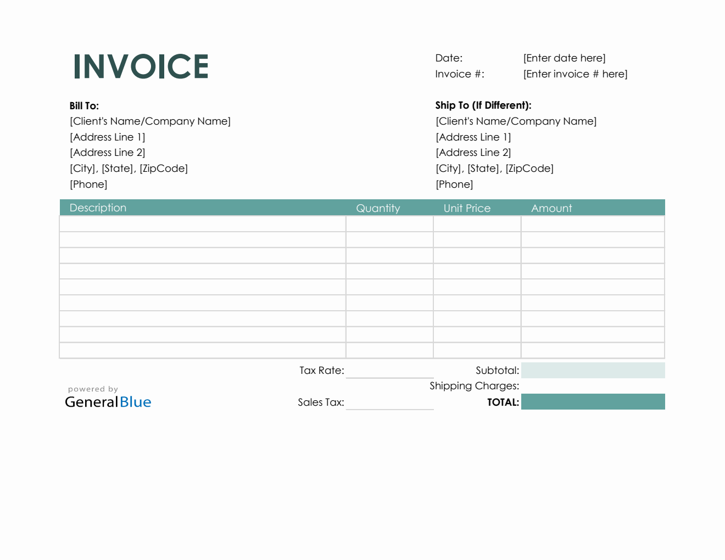Image resolution: width=725 pixels, height=560 pixels.
Task: Click Address Line 1 under Bill To
Action: coord(108,137)
